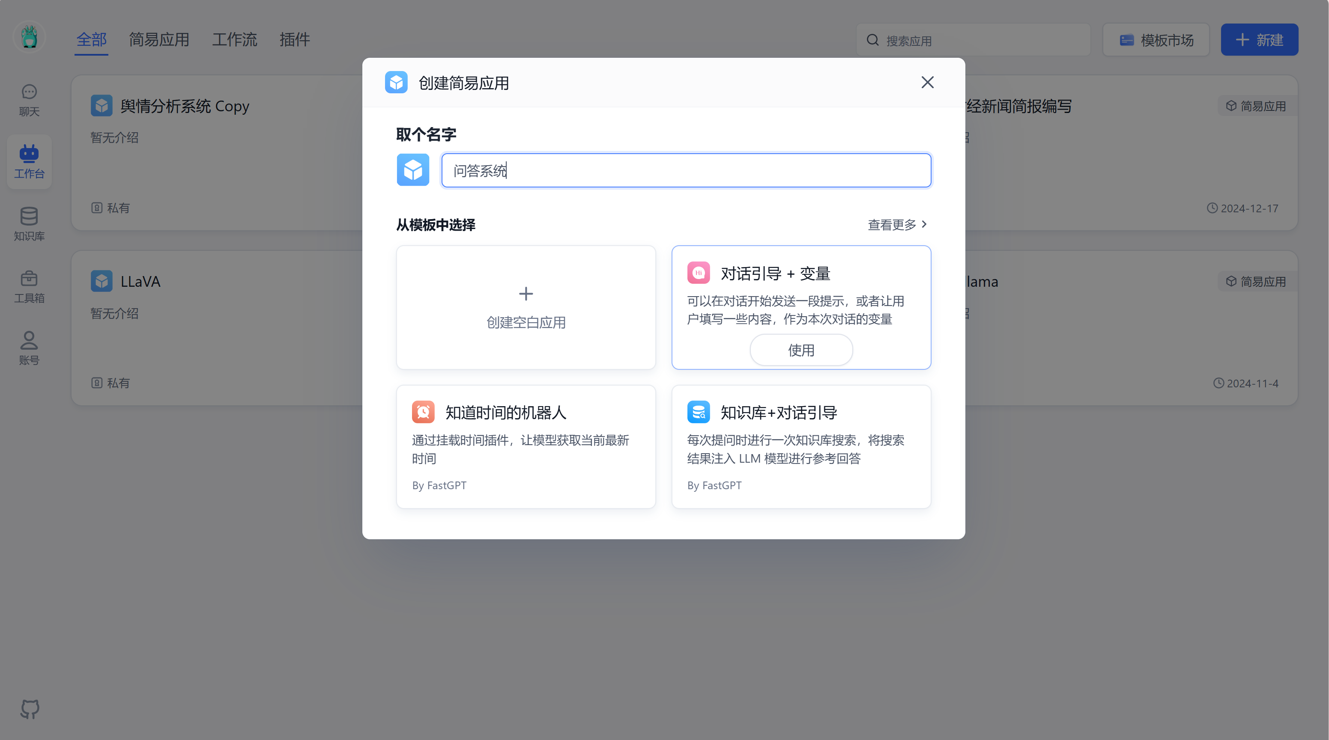Click the 从模板中选择 heading
The height and width of the screenshot is (740, 1329).
(x=436, y=225)
